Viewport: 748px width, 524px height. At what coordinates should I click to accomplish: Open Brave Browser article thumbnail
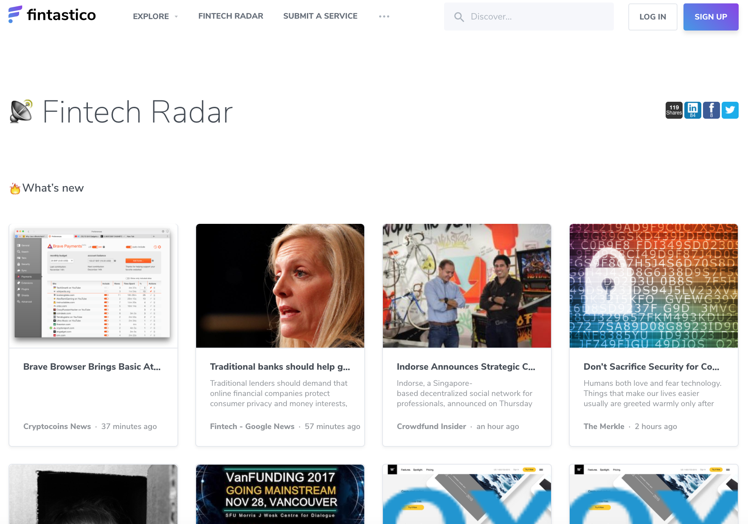point(93,286)
